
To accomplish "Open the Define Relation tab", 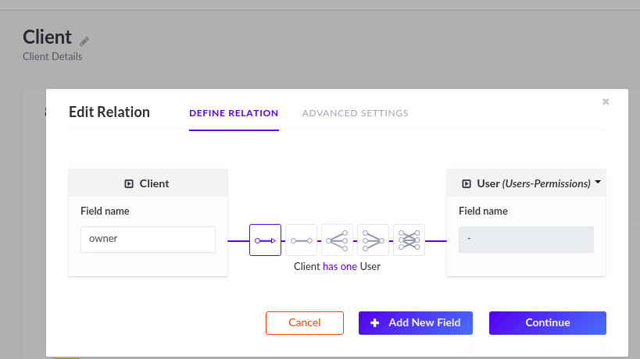I will [234, 113].
